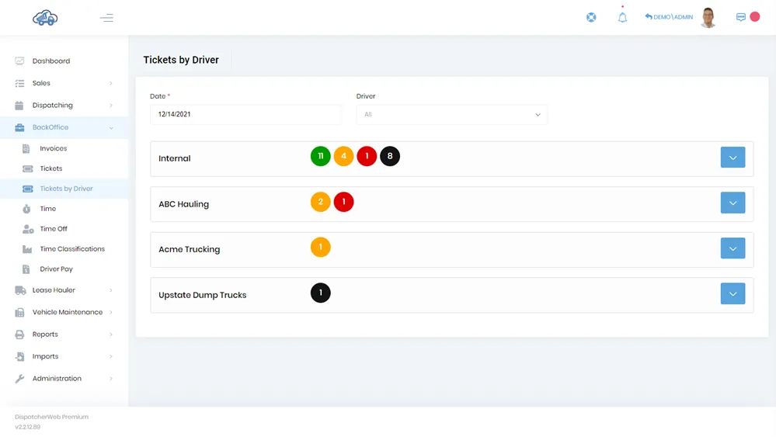Expand the ABC Hauling row blue button
The height and width of the screenshot is (437, 776).
[x=733, y=203]
